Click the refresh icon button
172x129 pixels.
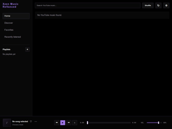pyautogui.click(x=158, y=5)
